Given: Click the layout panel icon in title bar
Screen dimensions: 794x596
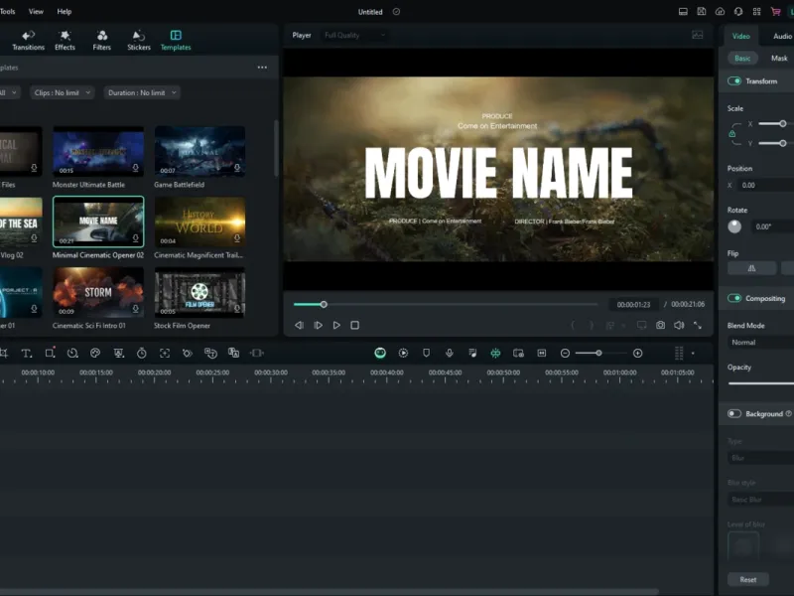Looking at the screenshot, I should (x=683, y=11).
